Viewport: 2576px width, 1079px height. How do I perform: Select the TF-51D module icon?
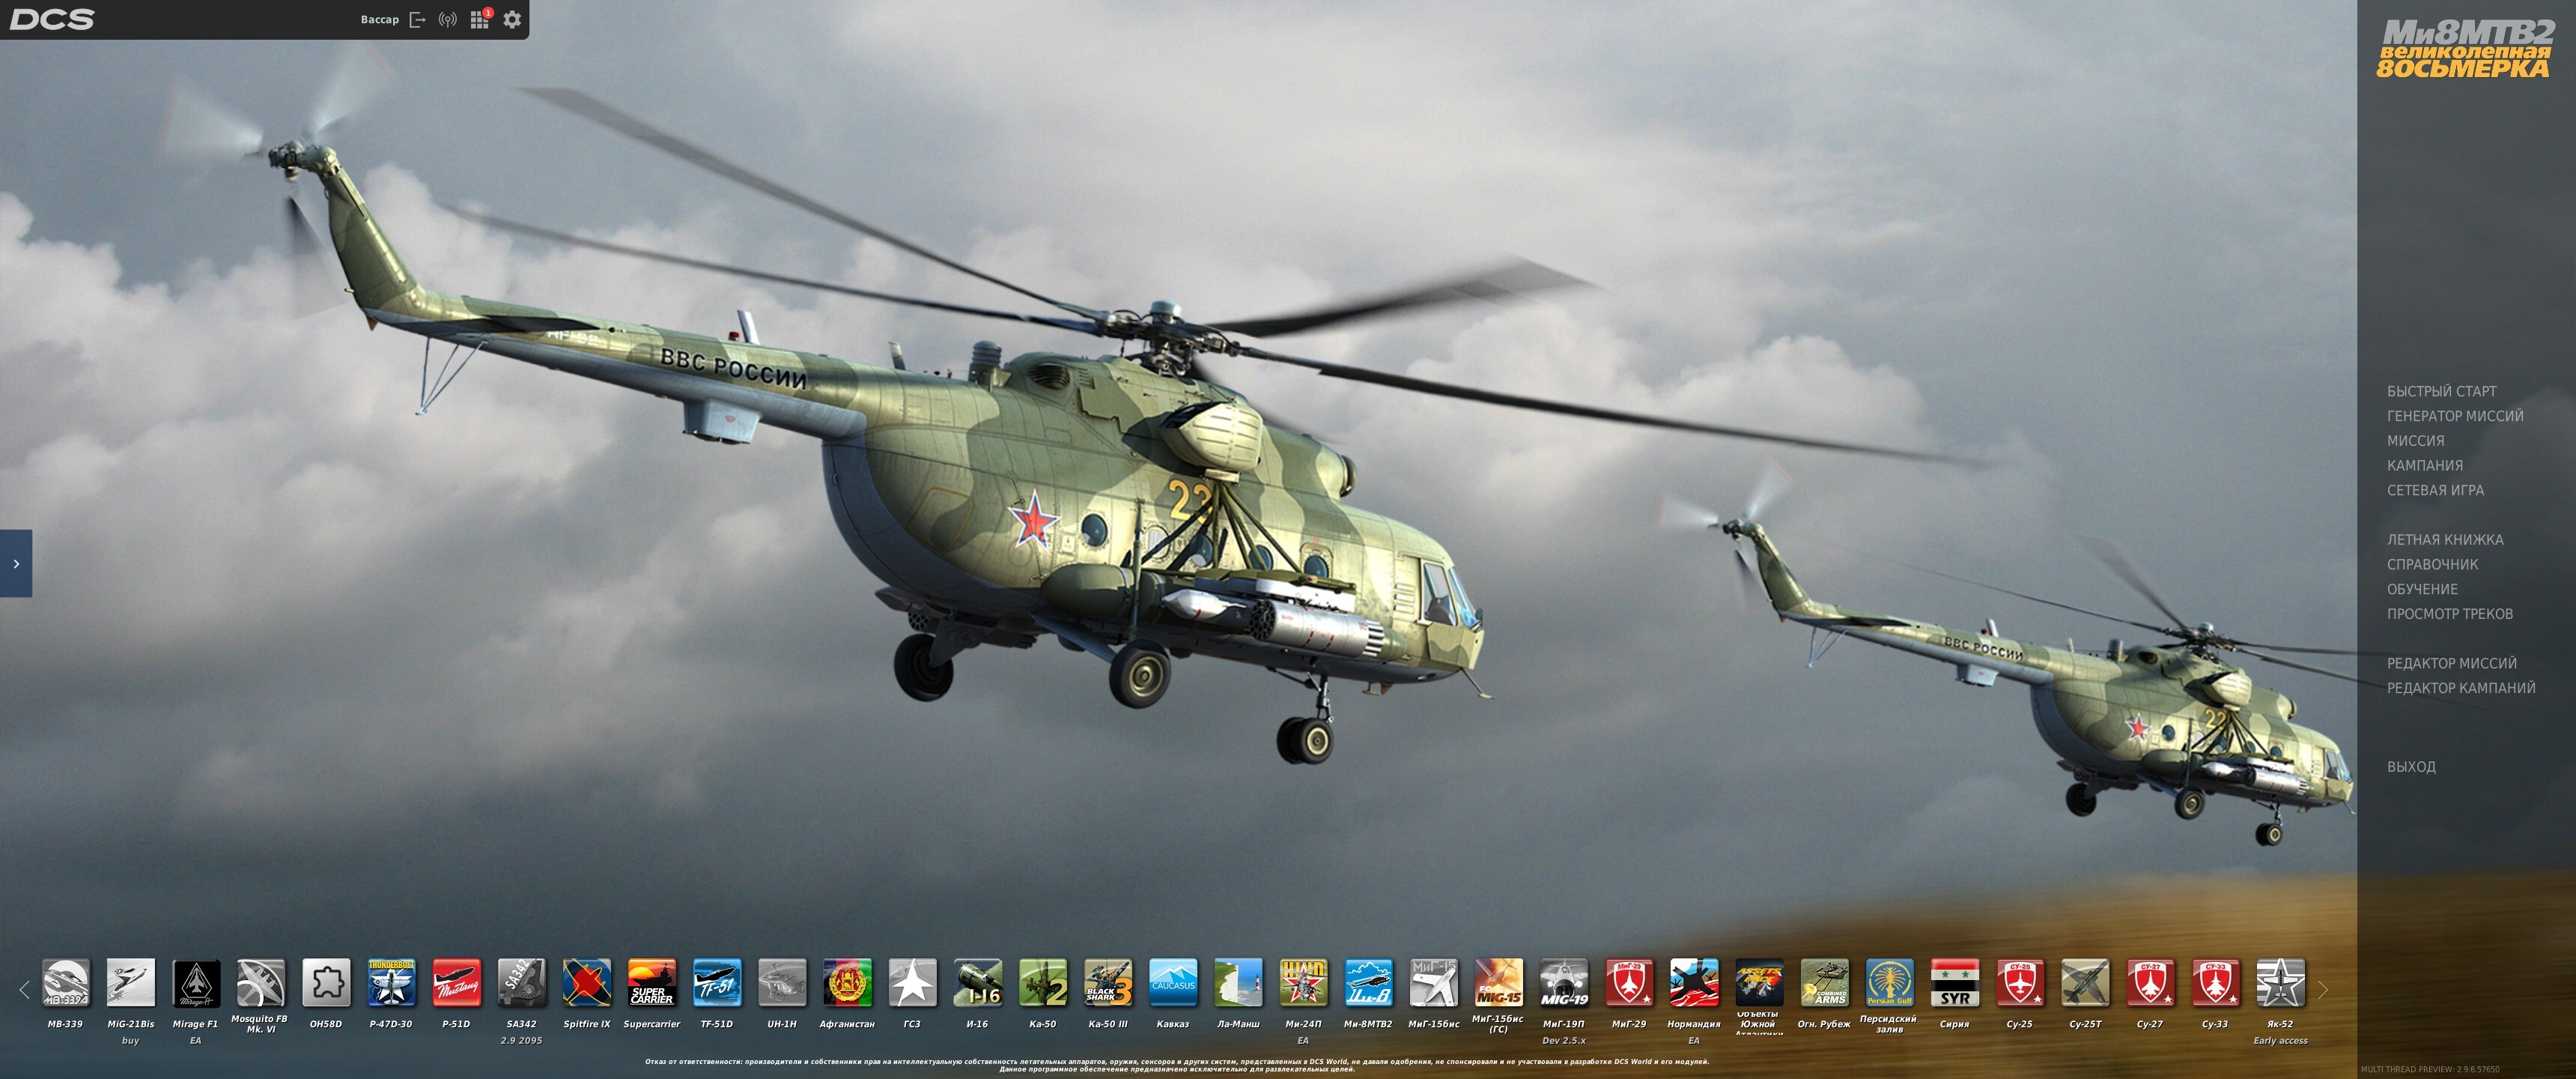tap(717, 982)
